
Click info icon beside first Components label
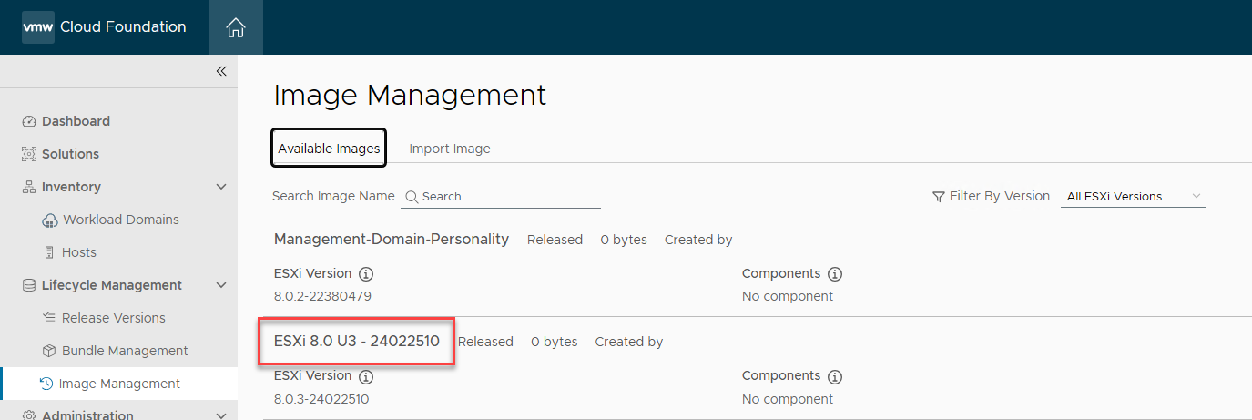(x=835, y=274)
